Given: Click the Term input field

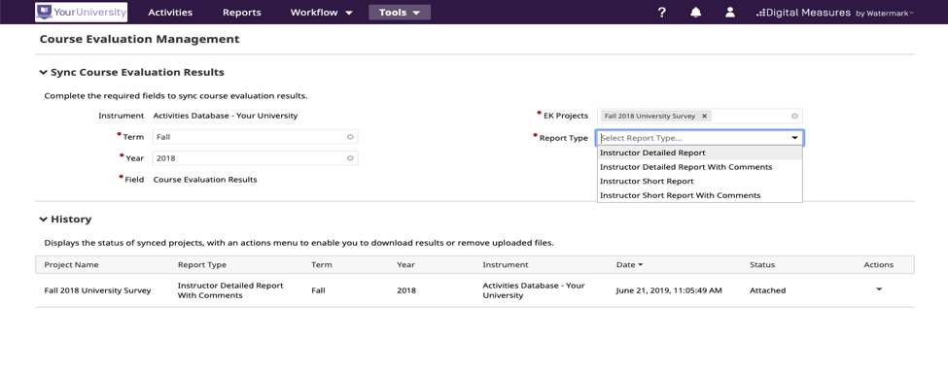Looking at the screenshot, I should [x=255, y=137].
